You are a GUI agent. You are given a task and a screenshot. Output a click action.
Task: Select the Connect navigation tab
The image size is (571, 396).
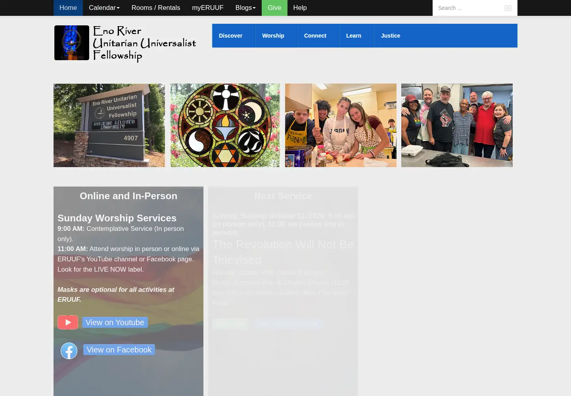pos(318,36)
